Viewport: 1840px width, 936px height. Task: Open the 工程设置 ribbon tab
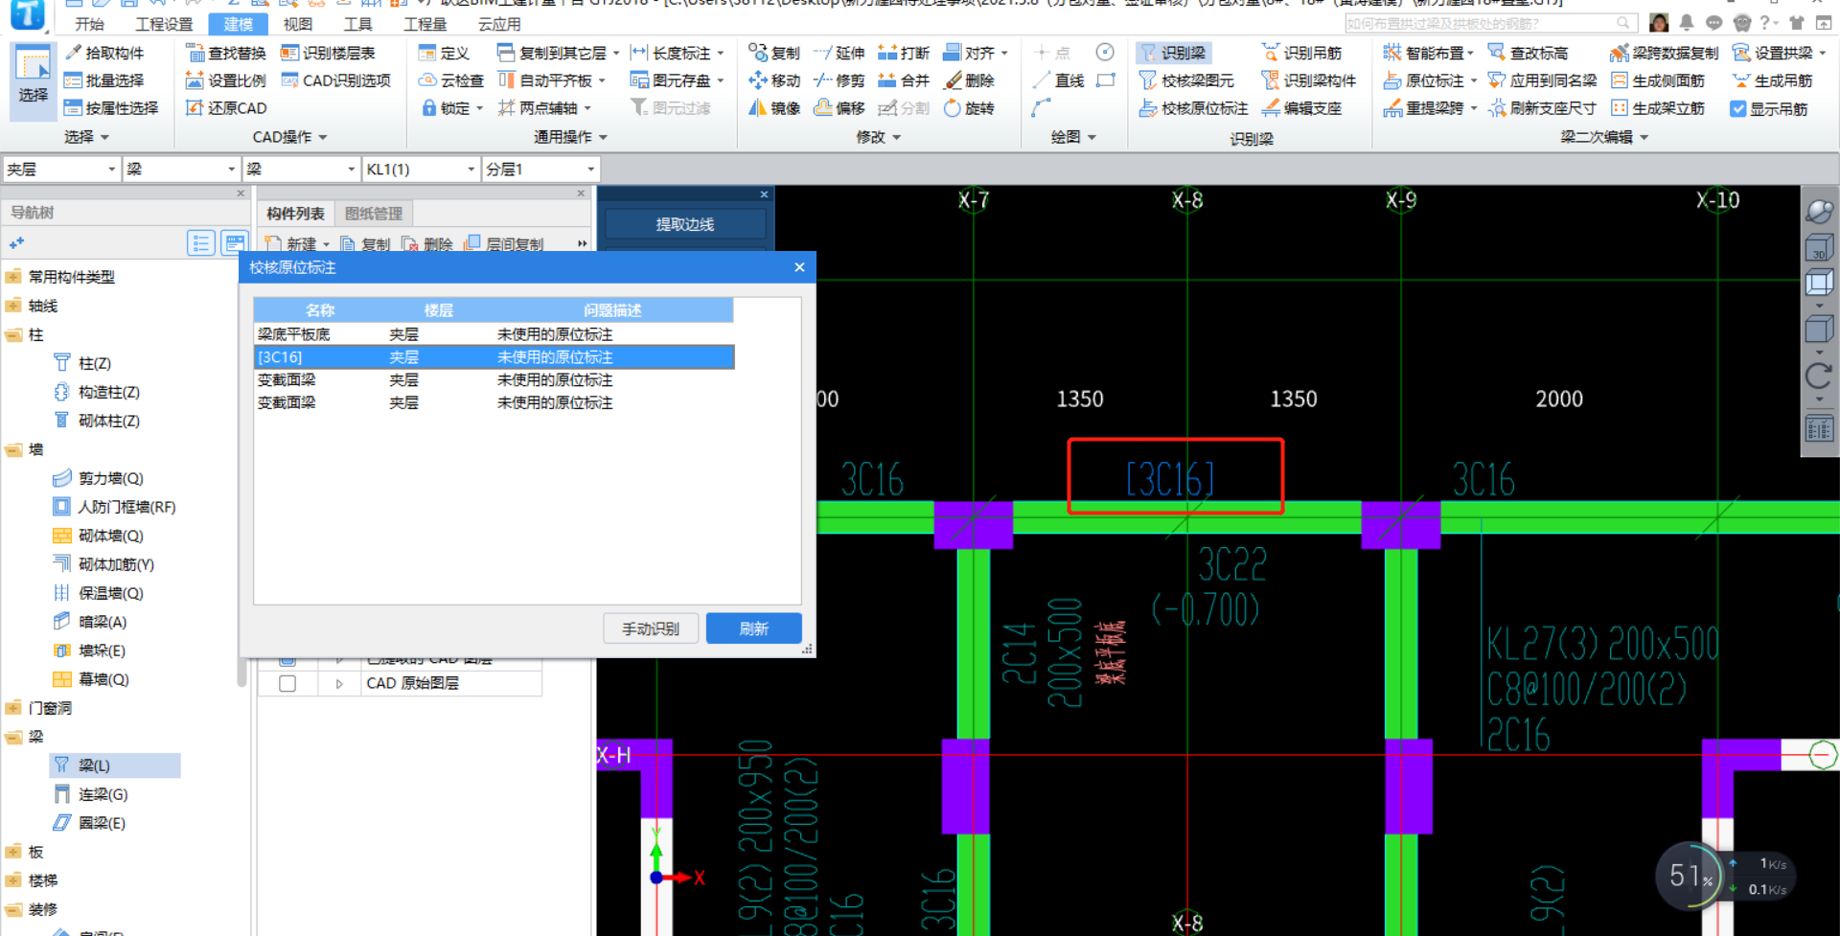[164, 24]
